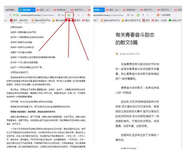
Task: Open 搜狗内容开放平台 bookmark in right window
Action: click(x=110, y=20)
